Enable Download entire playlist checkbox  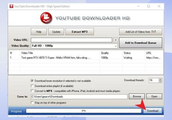pyautogui.click(x=32, y=86)
